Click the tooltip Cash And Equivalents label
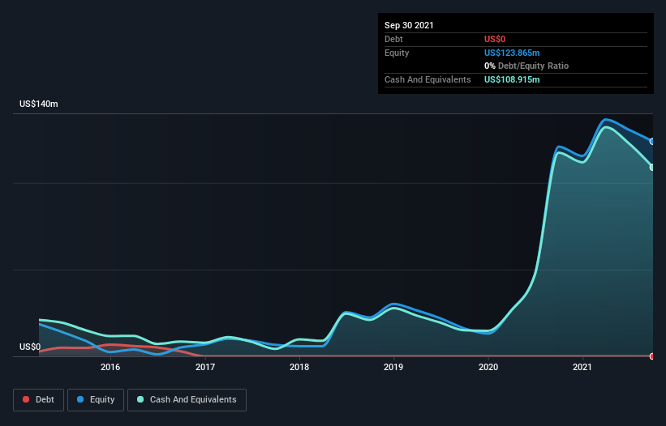The width and height of the screenshot is (666, 426). (428, 79)
